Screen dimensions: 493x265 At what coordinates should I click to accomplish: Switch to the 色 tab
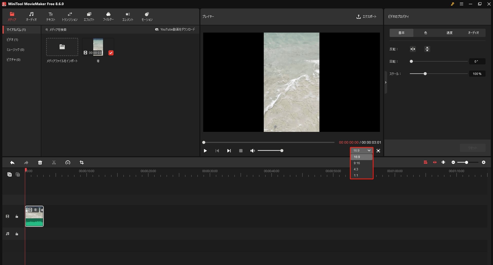coord(425,33)
